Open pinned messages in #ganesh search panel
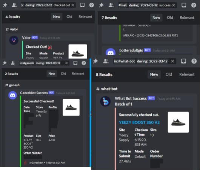This screenshot has height=170, width=200. (5, 63)
